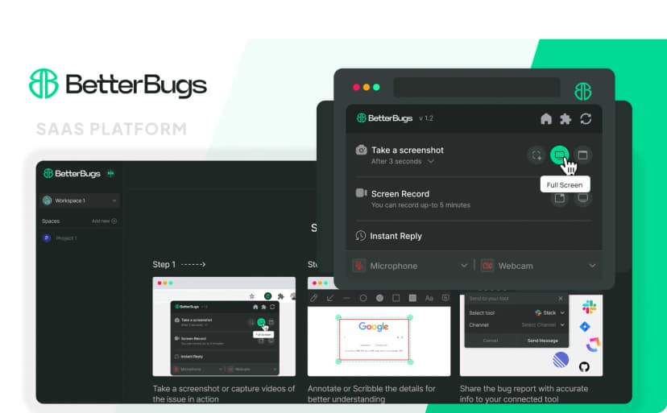The height and width of the screenshot is (413, 667).
Task: Click the Slack logo icon
Action: (x=589, y=307)
